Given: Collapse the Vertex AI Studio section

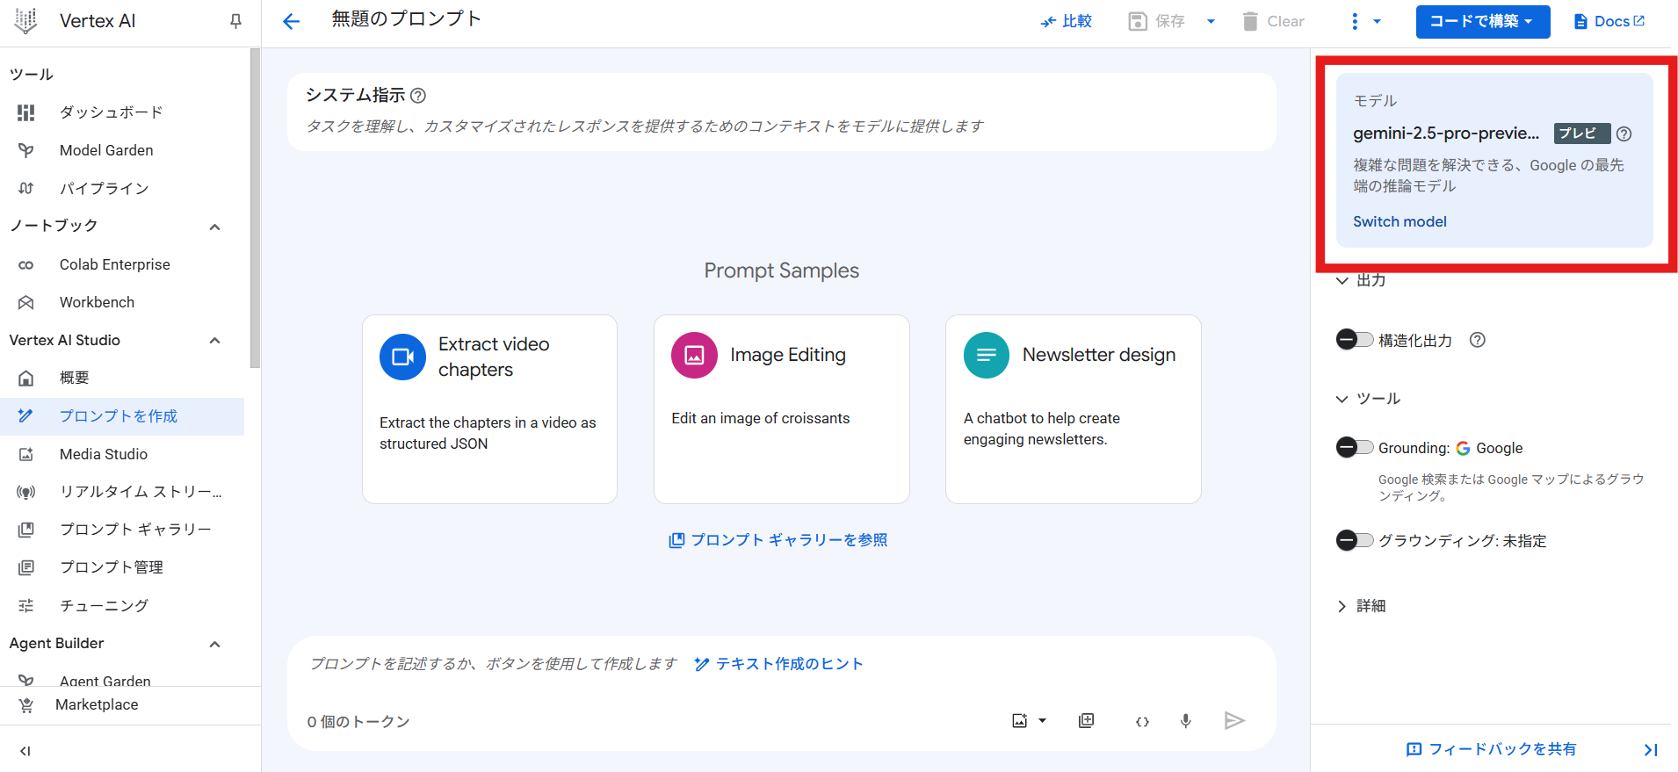Looking at the screenshot, I should pyautogui.click(x=214, y=341).
